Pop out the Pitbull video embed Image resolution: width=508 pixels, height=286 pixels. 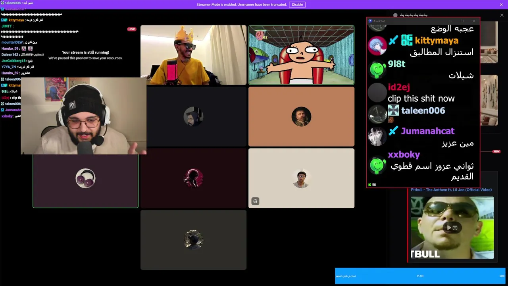[455, 228]
